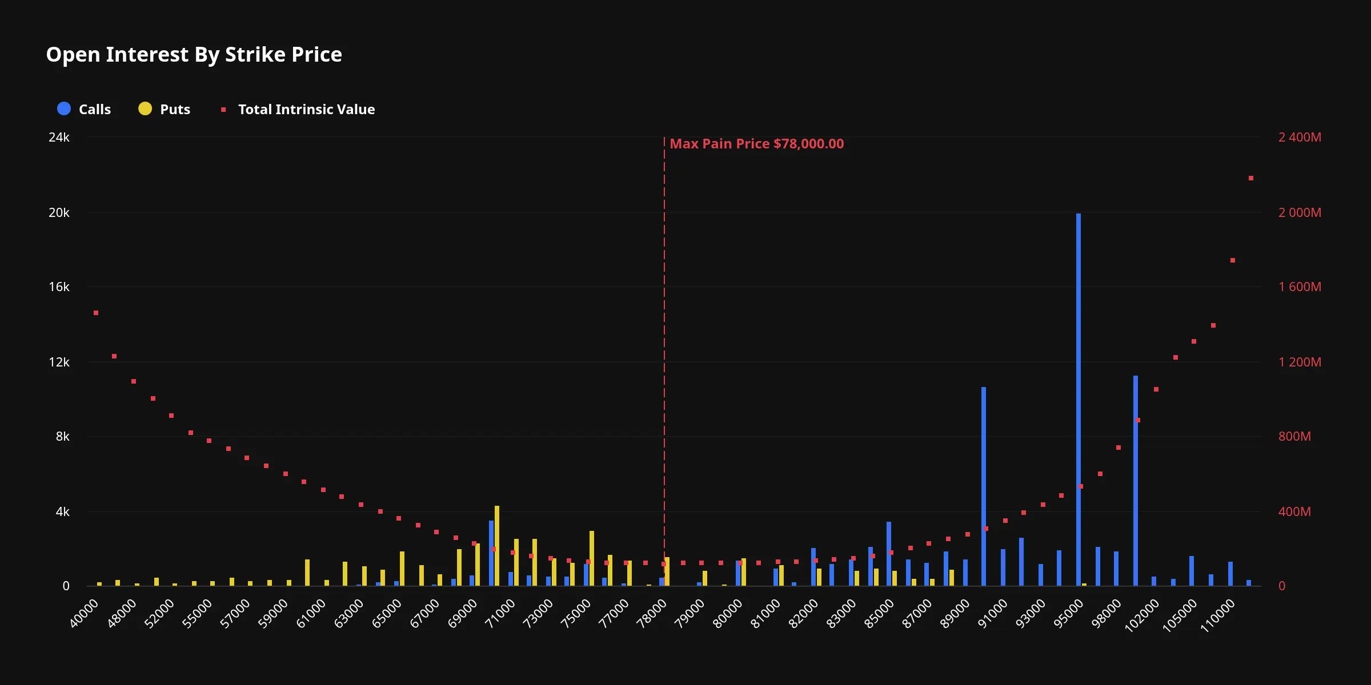The image size is (1371, 685).
Task: Toggle the blue Calls legend marker
Action: tap(64, 108)
